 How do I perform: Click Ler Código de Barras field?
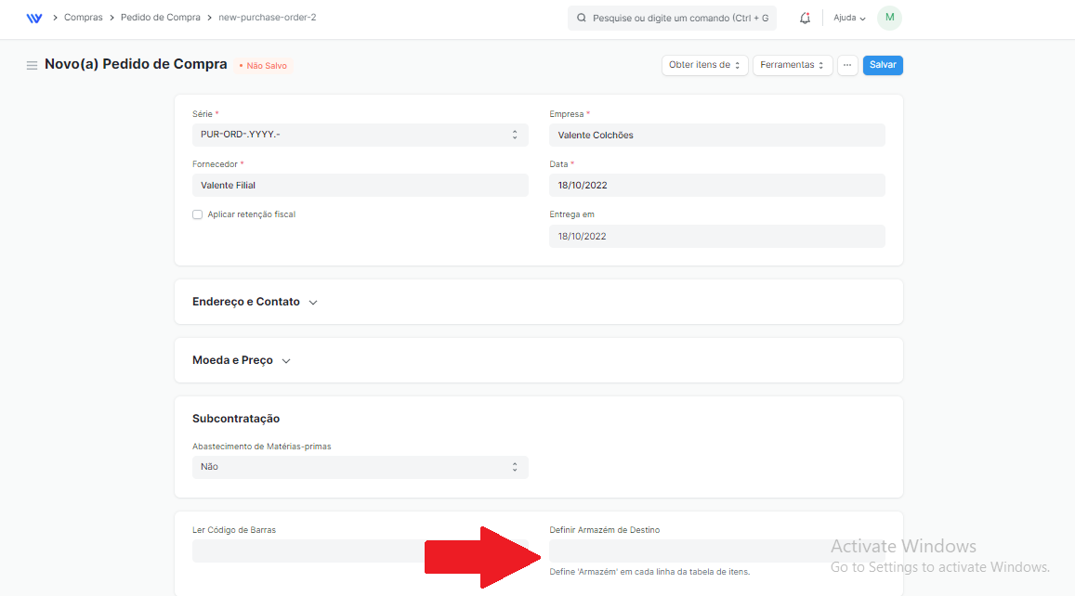click(360, 551)
